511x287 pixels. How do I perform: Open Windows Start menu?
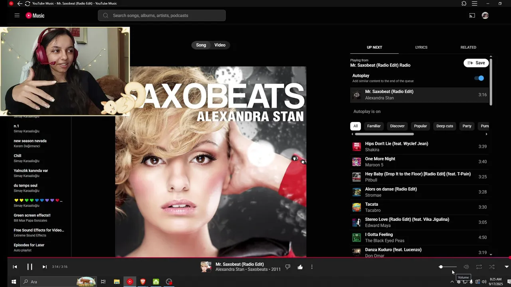(14, 282)
